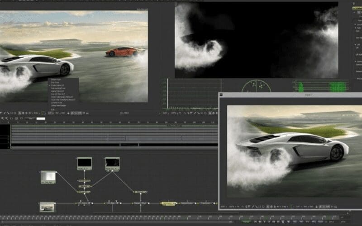Select the gray gradient thumbnail node
This screenshot has height=226, width=362.
pyautogui.click(x=48, y=177)
